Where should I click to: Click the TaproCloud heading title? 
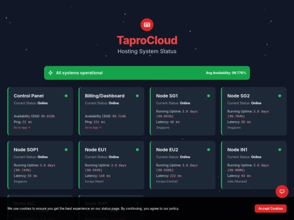click(147, 40)
